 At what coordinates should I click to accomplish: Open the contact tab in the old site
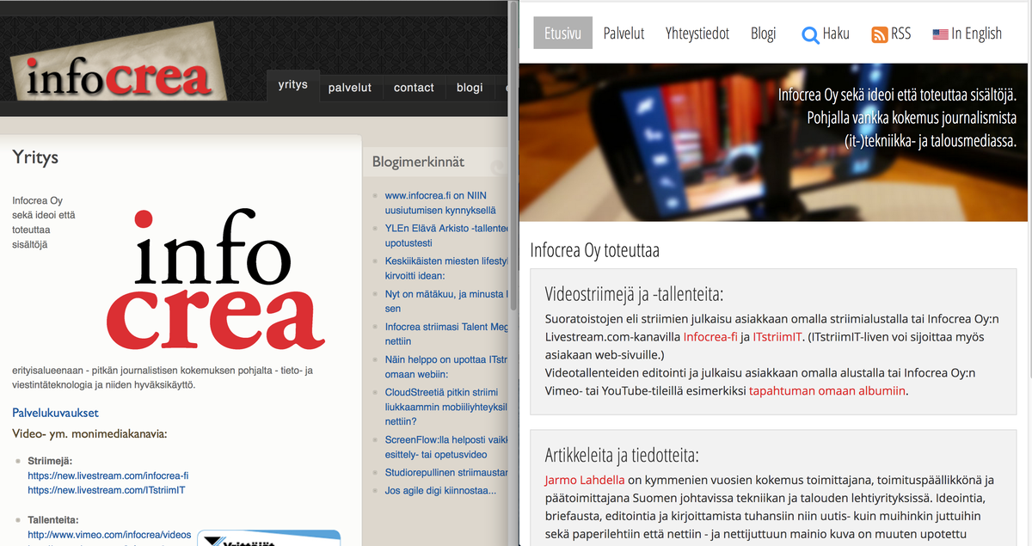pyautogui.click(x=414, y=87)
